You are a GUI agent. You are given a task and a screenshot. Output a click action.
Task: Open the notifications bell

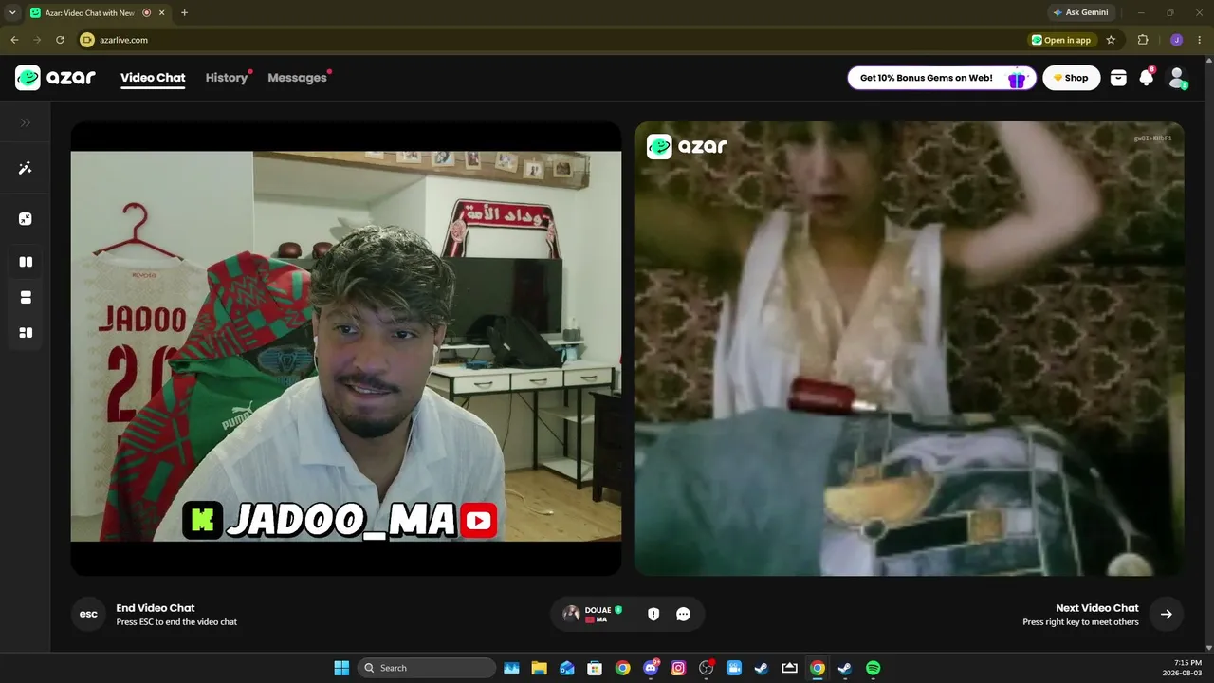(x=1147, y=78)
